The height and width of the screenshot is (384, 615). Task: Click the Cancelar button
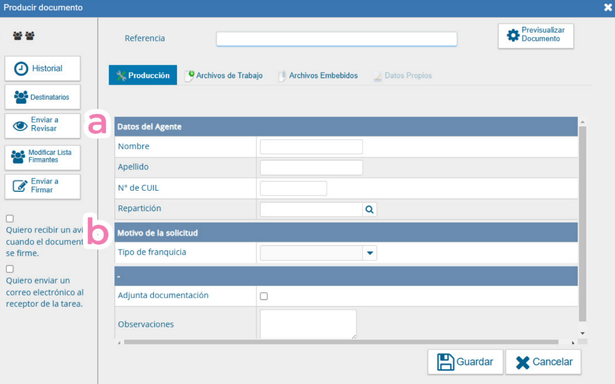tap(543, 362)
